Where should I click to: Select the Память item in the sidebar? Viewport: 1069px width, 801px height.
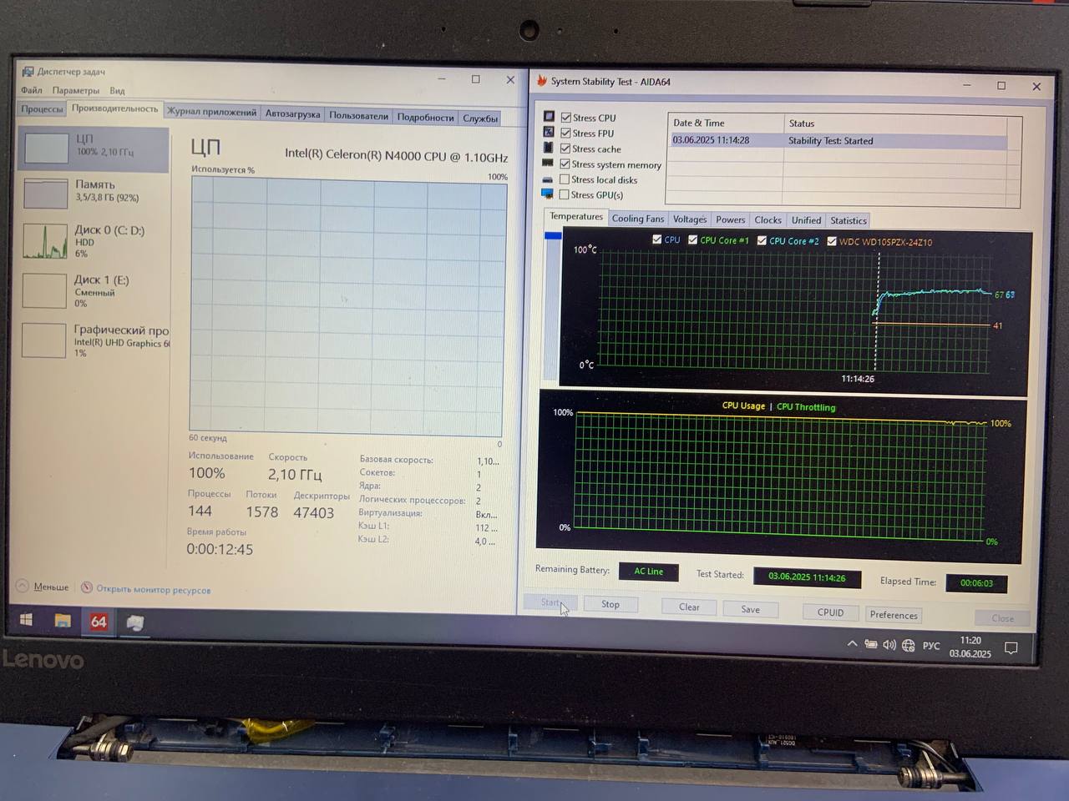click(x=94, y=191)
